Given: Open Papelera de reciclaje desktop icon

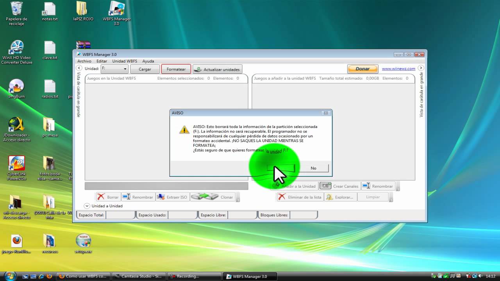Looking at the screenshot, I should pyautogui.click(x=16, y=13).
